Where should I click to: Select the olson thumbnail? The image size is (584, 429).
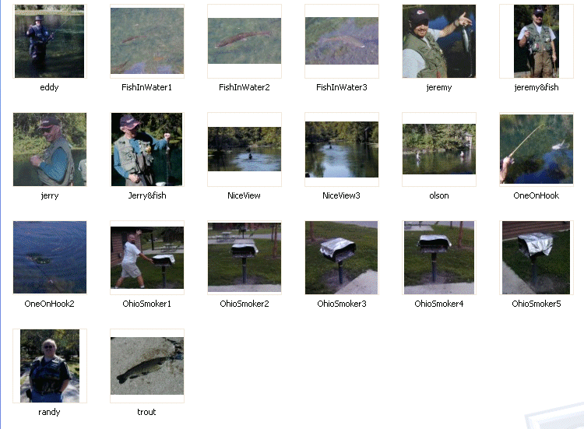[439, 149]
